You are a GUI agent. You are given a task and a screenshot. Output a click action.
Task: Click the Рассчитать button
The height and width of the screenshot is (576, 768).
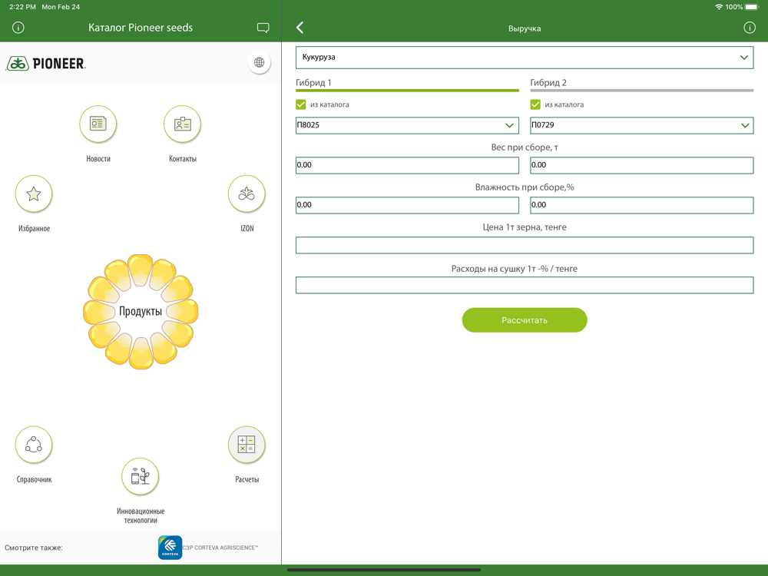coord(525,319)
